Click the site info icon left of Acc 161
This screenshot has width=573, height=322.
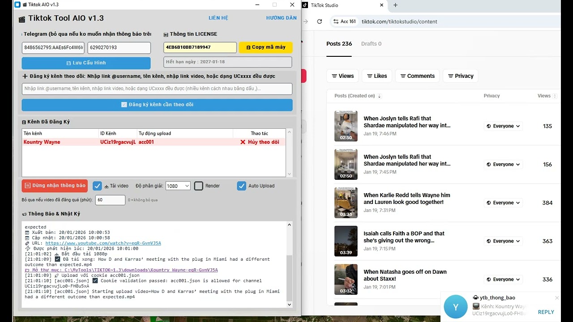[336, 21]
